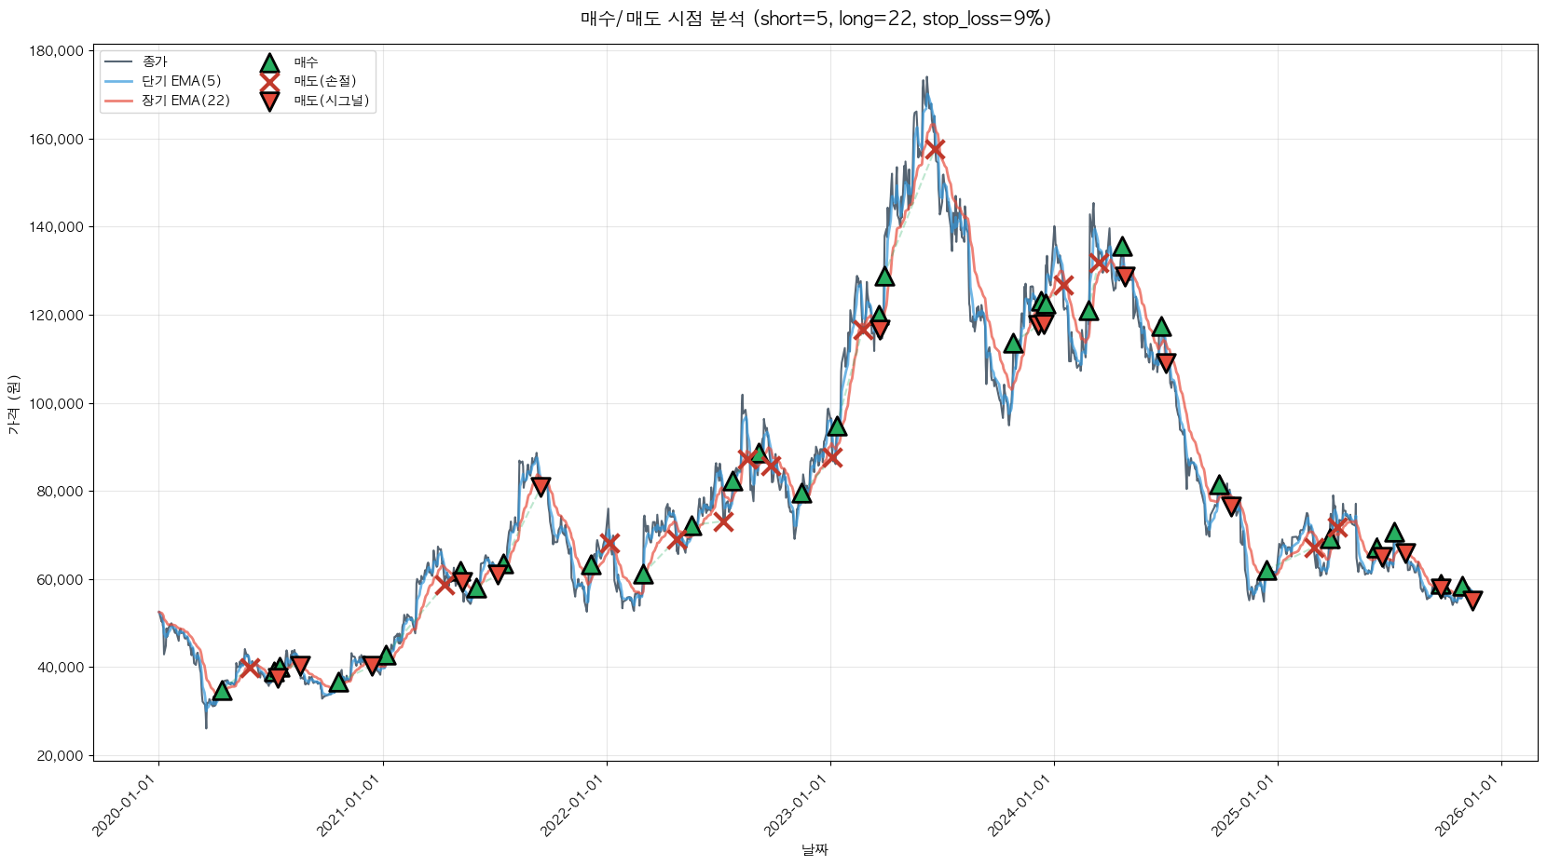The width and height of the screenshot is (1547, 866).
Task: Select the 2020-01-01 x-axis tick label
Action: [x=124, y=806]
